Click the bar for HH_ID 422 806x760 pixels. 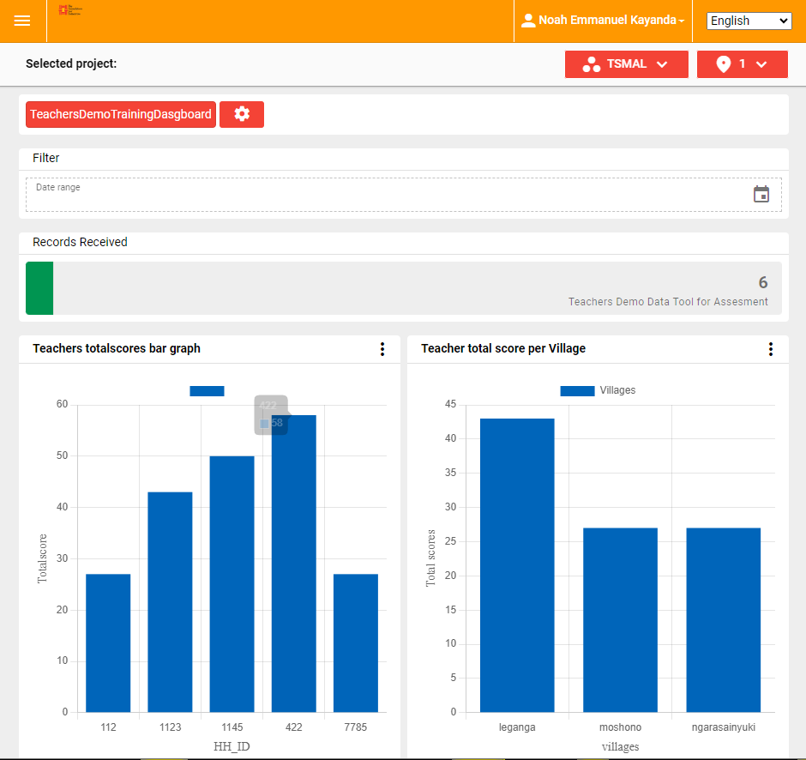(x=294, y=564)
